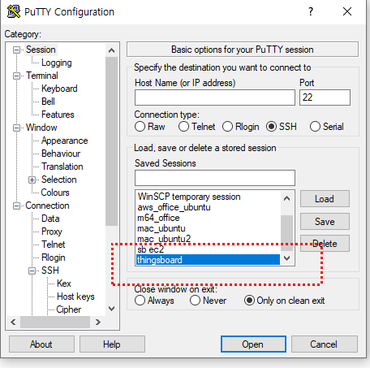This screenshot has width=370, height=368.
Task: Select aws_office_ubuntu saved session
Action: (x=209, y=207)
